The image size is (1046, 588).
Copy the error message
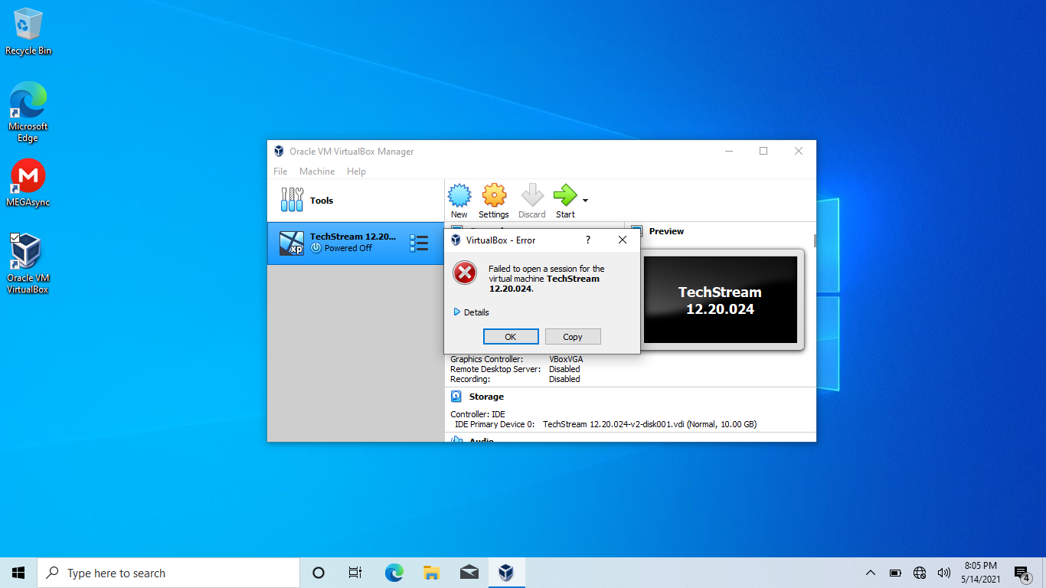tap(573, 337)
